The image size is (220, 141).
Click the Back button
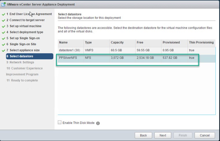point(143,135)
